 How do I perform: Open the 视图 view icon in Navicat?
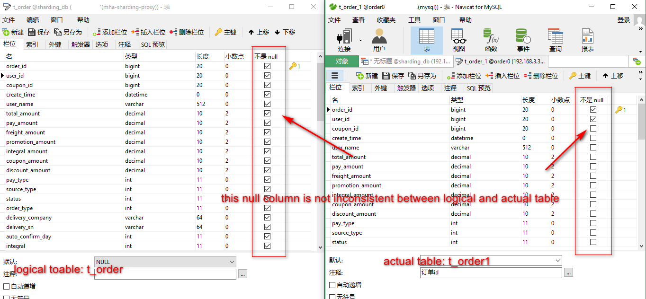click(x=458, y=40)
